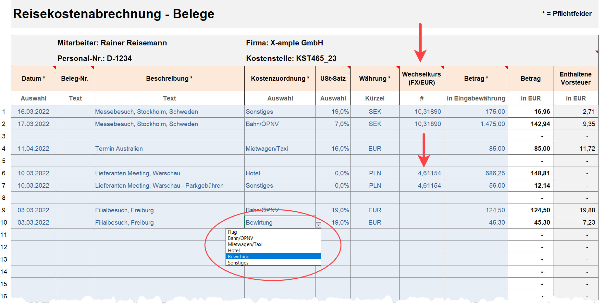This screenshot has height=305, width=605.
Task: Select Sonstiges in the dropdown list
Action: pos(238,263)
